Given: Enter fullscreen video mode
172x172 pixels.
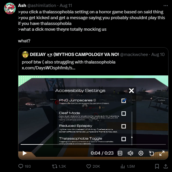Looking at the screenshot, I should click(x=162, y=153).
